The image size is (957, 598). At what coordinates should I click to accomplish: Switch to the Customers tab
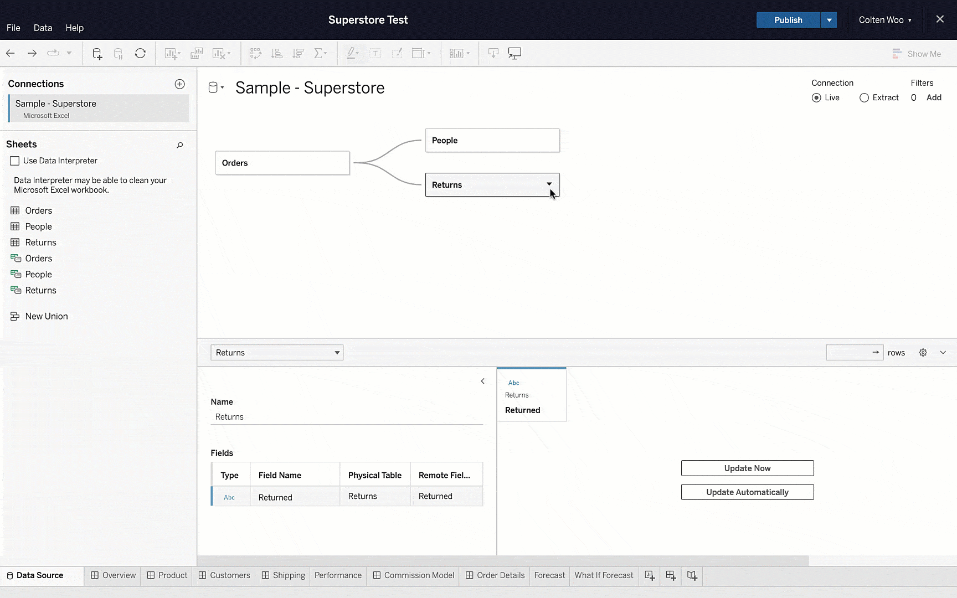tap(224, 575)
